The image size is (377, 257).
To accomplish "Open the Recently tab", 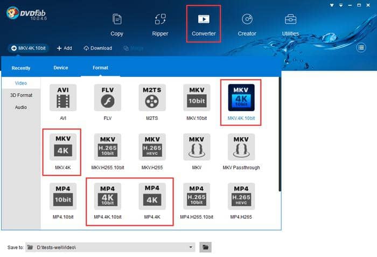I will click(x=21, y=68).
